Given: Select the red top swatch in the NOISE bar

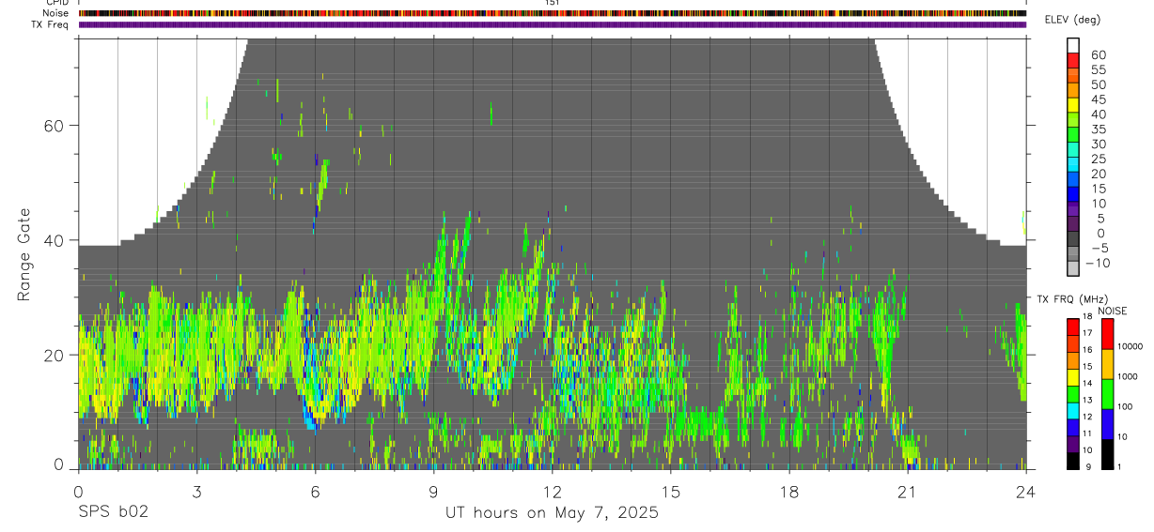Looking at the screenshot, I should [x=1107, y=333].
